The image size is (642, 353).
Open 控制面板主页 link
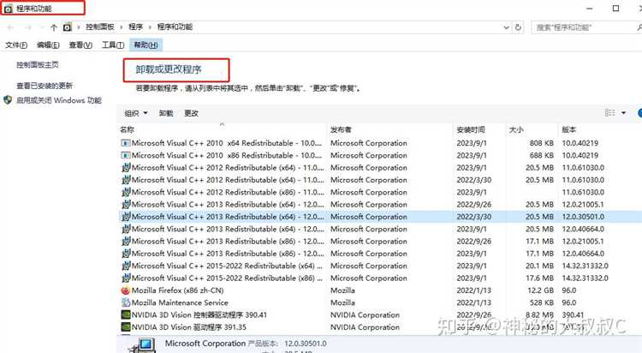coord(38,65)
